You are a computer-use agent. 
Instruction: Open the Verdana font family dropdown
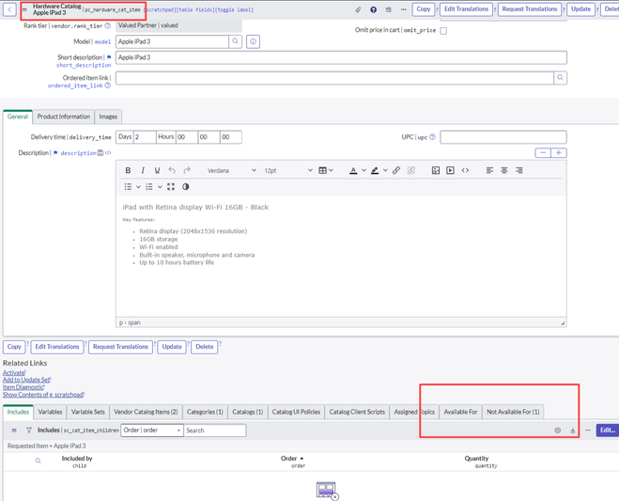coord(232,170)
